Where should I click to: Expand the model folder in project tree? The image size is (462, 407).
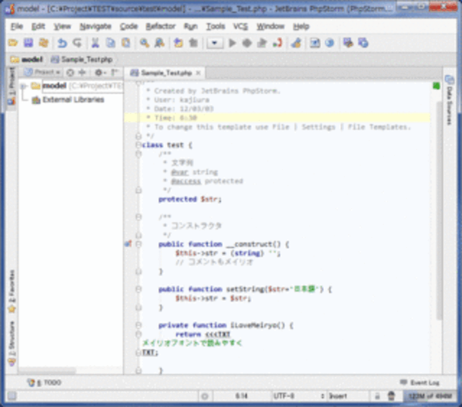point(24,86)
